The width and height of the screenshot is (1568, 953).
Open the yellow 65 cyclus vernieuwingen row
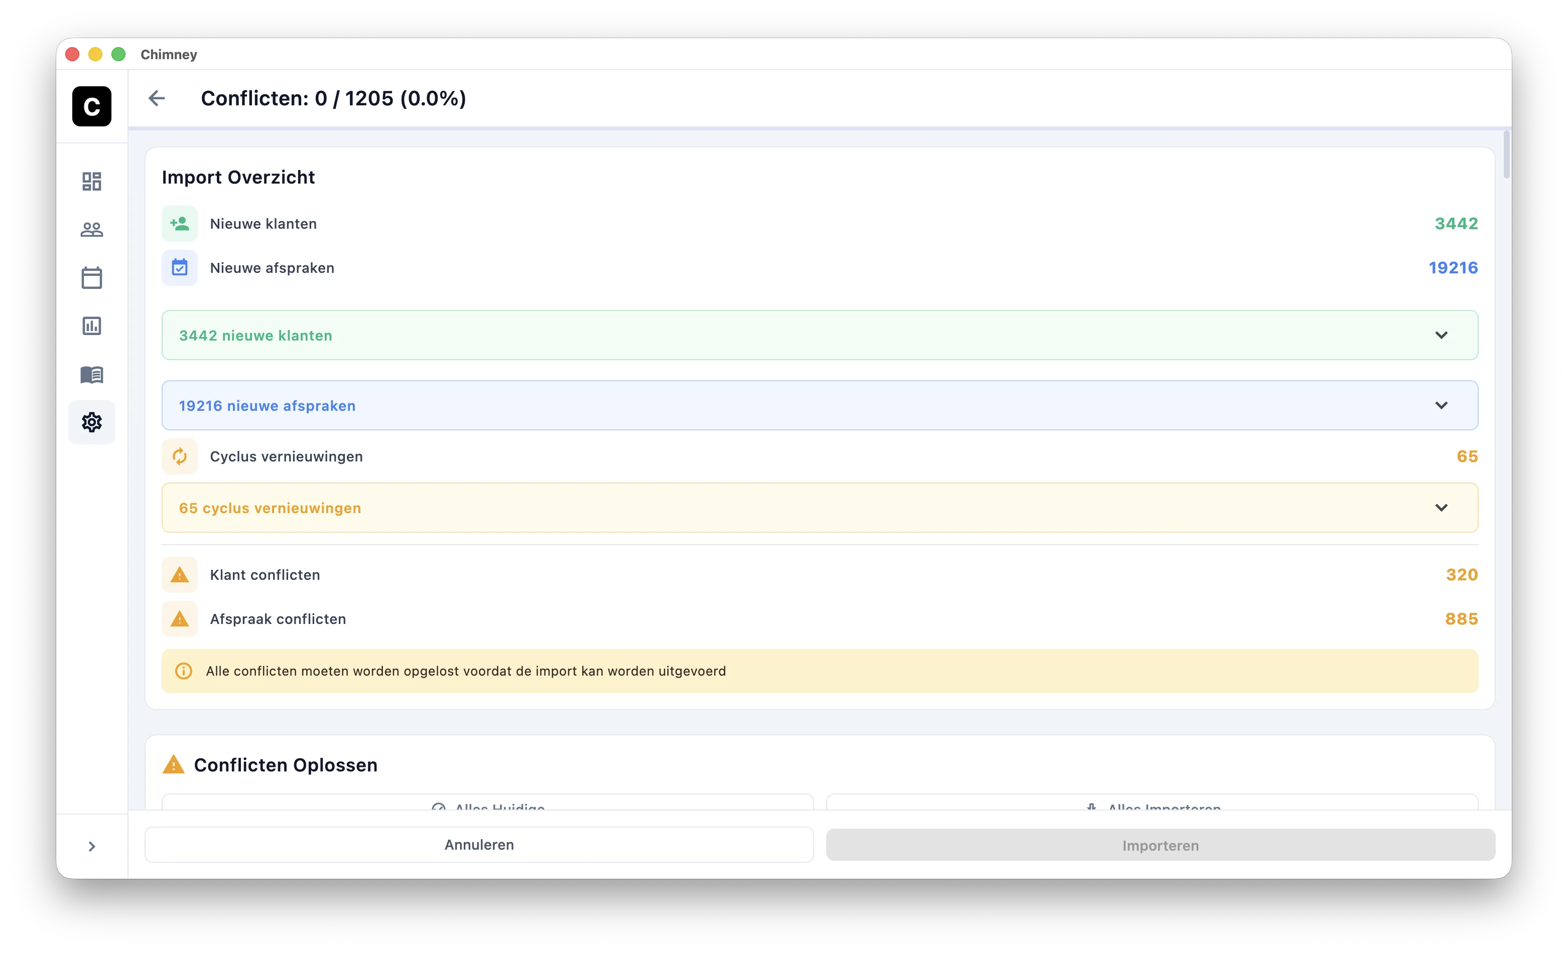(x=820, y=508)
